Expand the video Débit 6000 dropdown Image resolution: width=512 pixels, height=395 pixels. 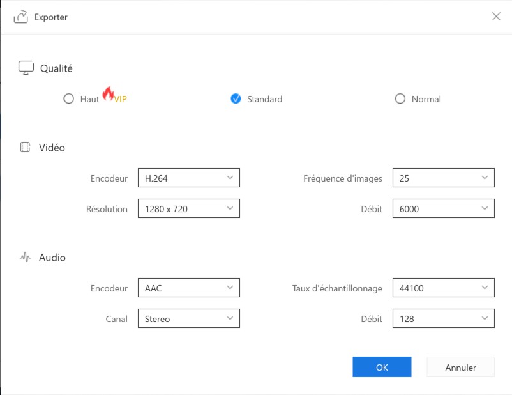tap(443, 209)
